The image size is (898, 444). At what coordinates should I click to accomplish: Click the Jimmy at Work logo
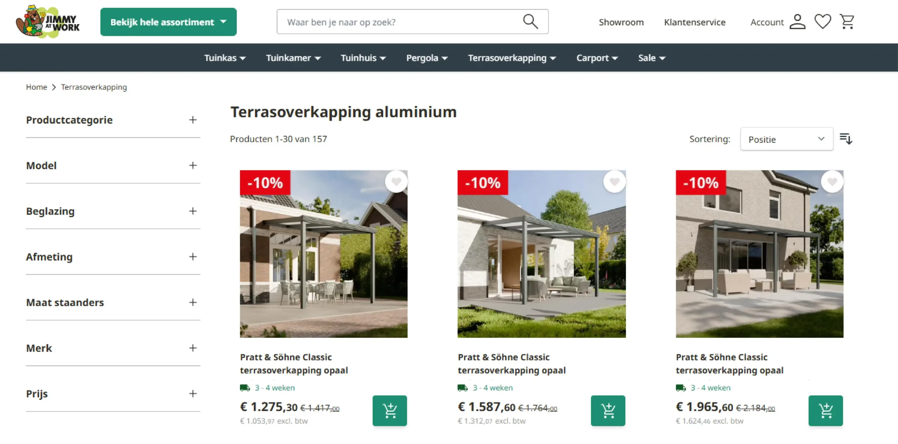[48, 22]
